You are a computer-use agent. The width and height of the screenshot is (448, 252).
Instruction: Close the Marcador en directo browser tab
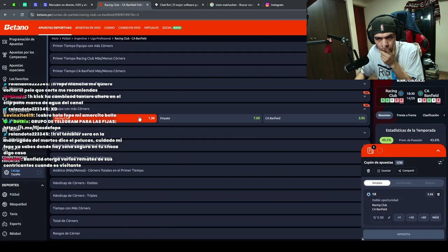[x=92, y=5]
